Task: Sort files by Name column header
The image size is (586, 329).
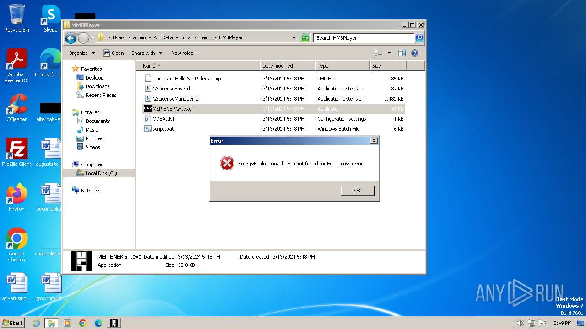Action: 198,66
